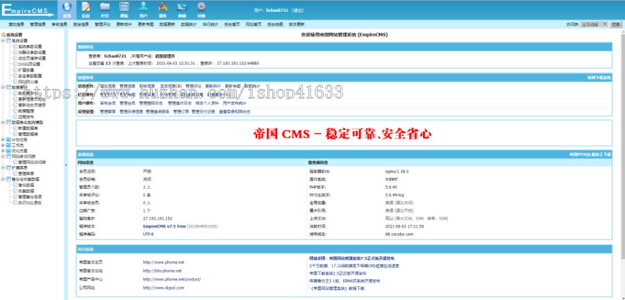Expand the 计划任务 tree folder

[3, 140]
